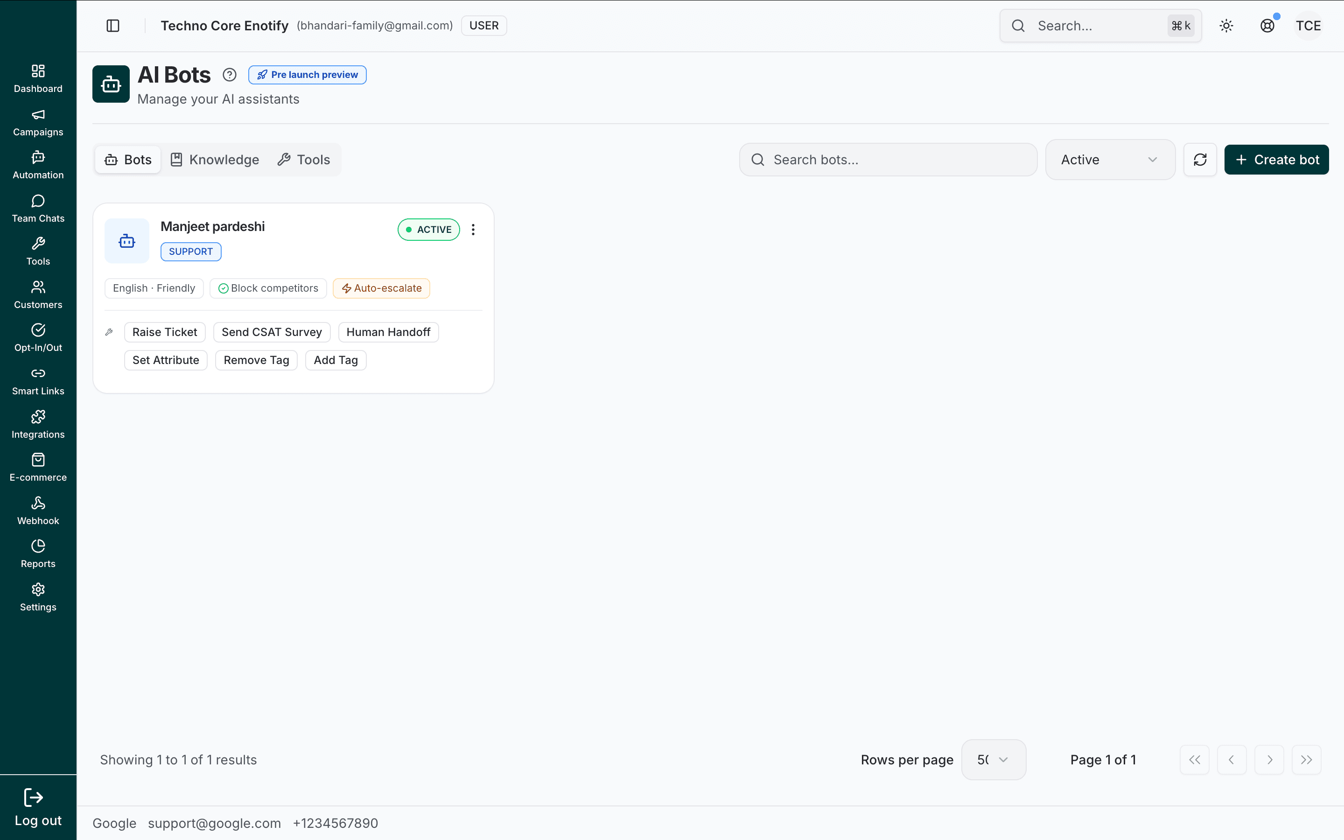
Task: Click the Manjeet pardeshi bot name
Action: 213,226
